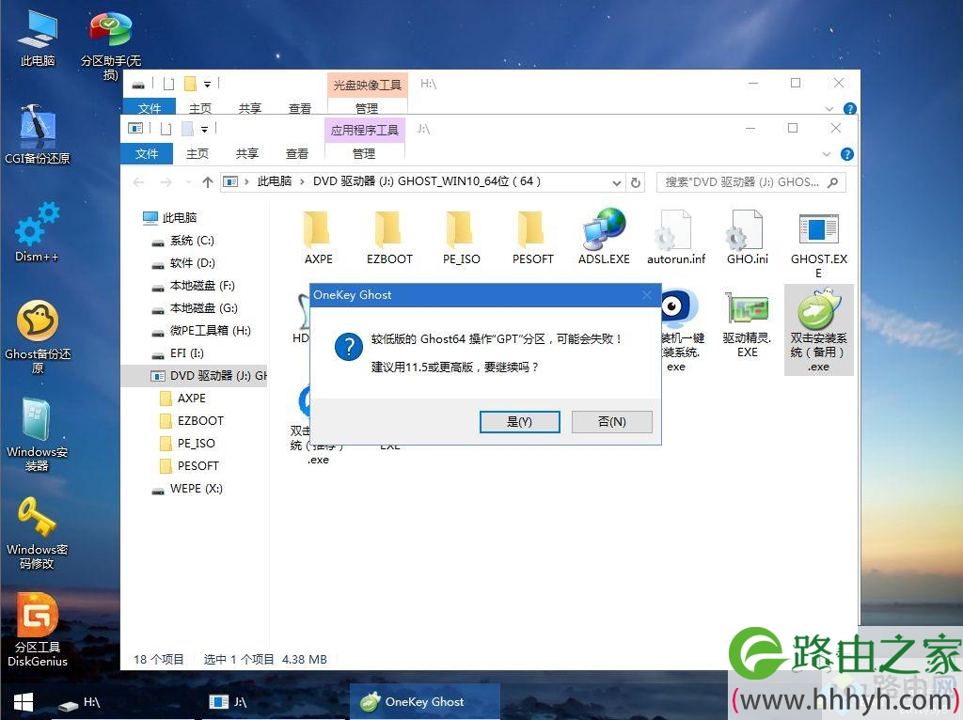Image resolution: width=963 pixels, height=720 pixels.
Task: Launch CGI备份还原 desktop icon
Action: coord(38,134)
